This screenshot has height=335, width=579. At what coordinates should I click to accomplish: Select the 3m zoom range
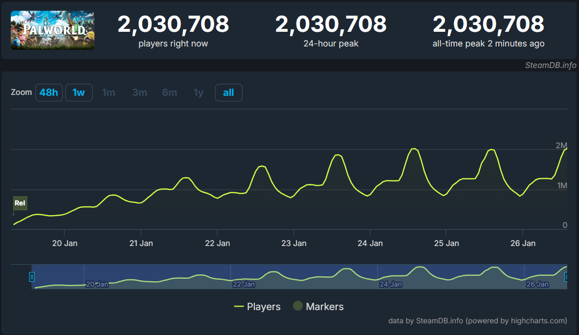[139, 92]
